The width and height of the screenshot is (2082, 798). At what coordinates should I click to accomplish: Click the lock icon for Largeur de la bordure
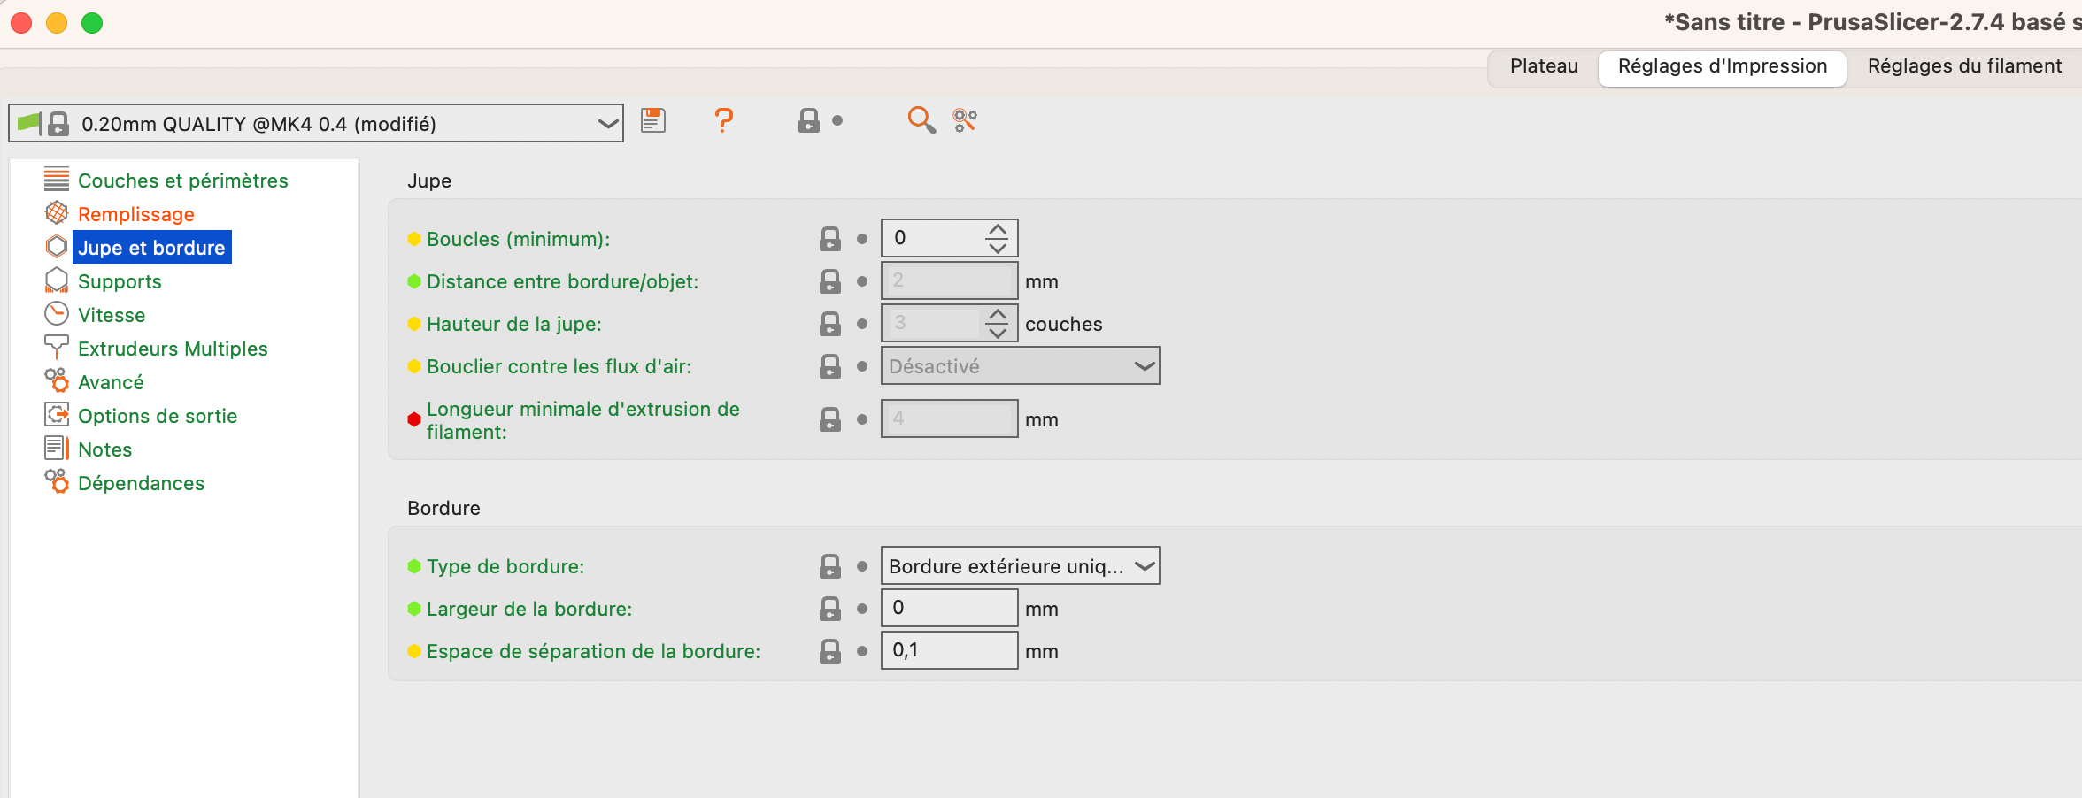pyautogui.click(x=830, y=609)
